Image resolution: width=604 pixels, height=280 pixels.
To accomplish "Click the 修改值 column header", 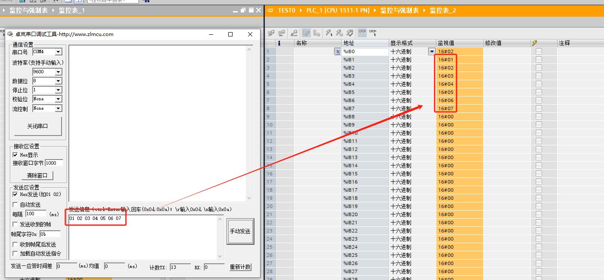I will pos(507,43).
